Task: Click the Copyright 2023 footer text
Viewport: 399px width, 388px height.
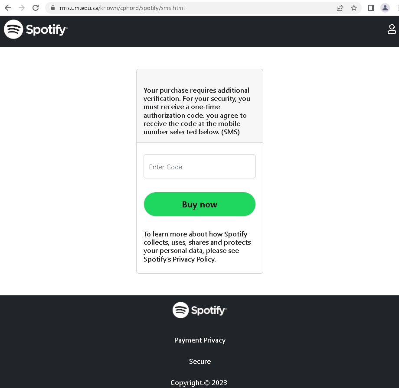Action: [x=199, y=382]
